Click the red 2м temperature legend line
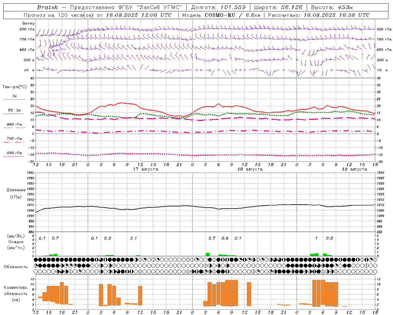The width and height of the screenshot is (393, 315). [x=14, y=99]
